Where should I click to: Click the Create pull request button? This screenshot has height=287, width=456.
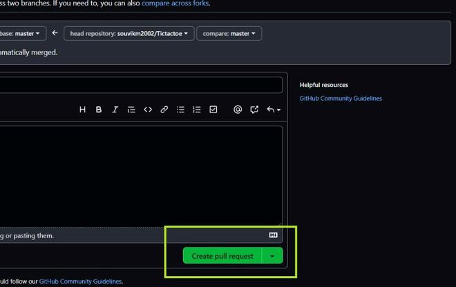(222, 256)
